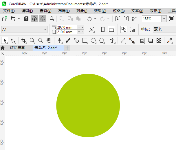Click the Redo icon

click(102, 19)
